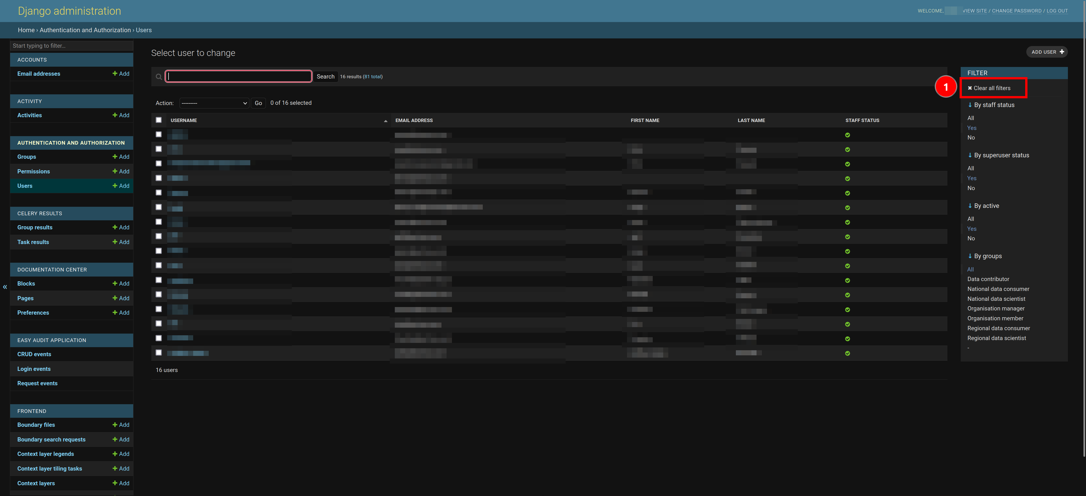Set superuser status filter to All

pyautogui.click(x=971, y=168)
